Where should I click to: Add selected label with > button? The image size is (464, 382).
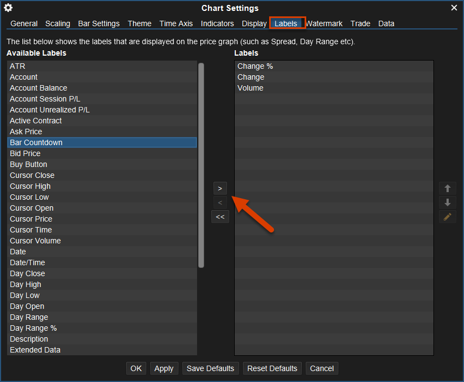220,188
